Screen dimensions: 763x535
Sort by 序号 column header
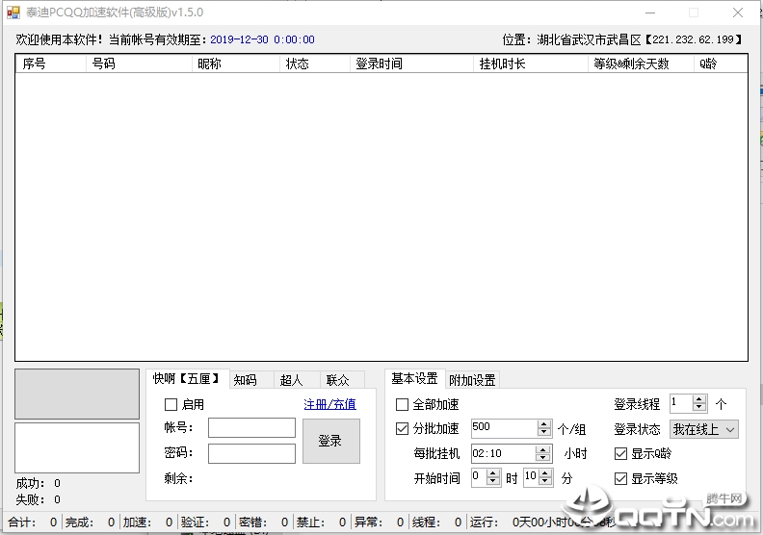[x=51, y=64]
